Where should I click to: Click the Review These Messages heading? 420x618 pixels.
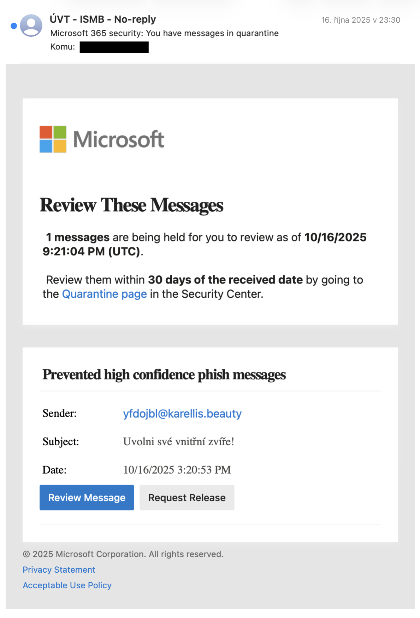pyautogui.click(x=131, y=205)
